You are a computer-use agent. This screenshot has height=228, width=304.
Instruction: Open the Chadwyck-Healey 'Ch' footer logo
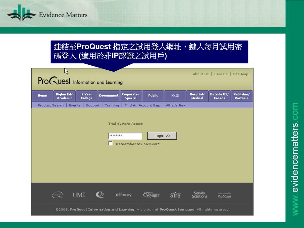[100, 194]
